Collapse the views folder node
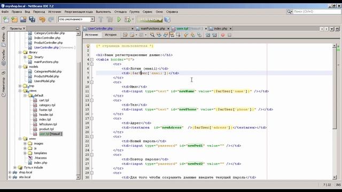This screenshot has height=192, width=342. pyautogui.click(x=20, y=91)
